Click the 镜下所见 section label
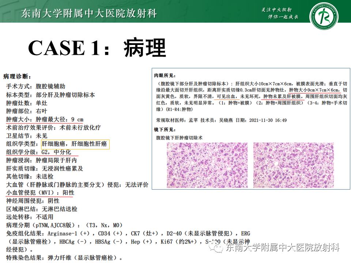 (165, 130)
